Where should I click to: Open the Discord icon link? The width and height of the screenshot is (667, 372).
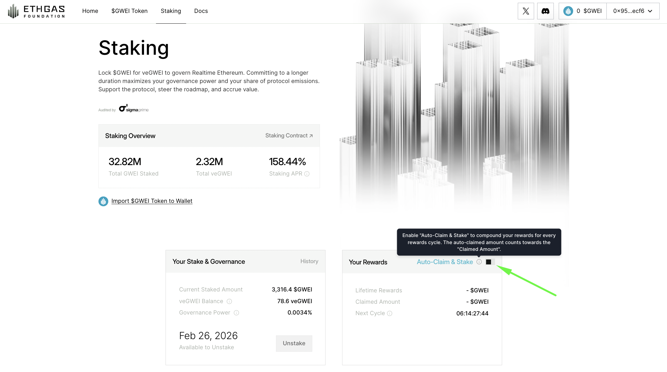pos(545,11)
